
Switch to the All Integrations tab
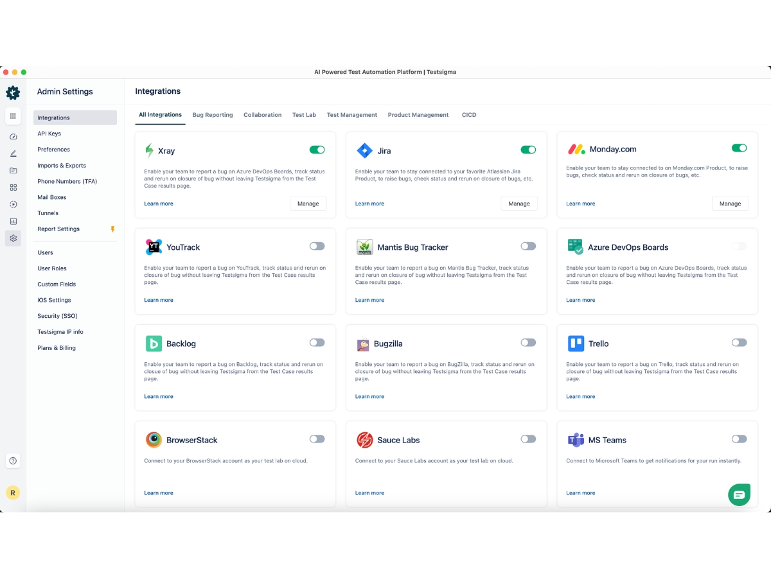pos(161,115)
